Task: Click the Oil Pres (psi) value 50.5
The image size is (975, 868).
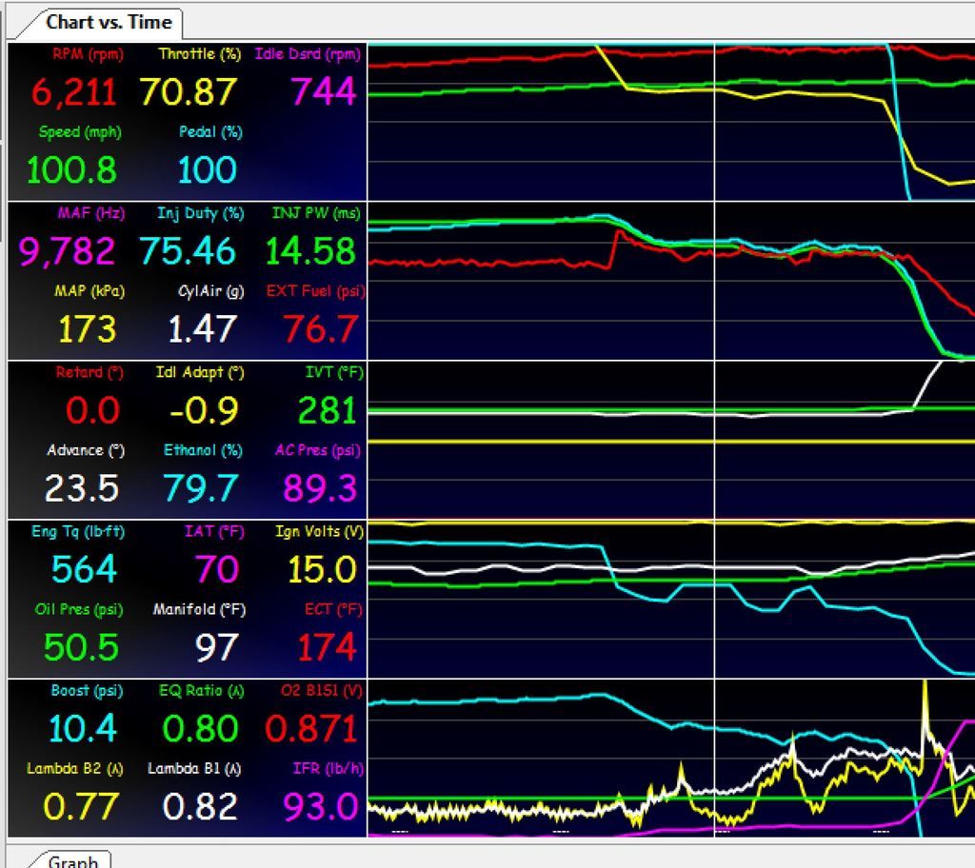Action: tap(81, 647)
